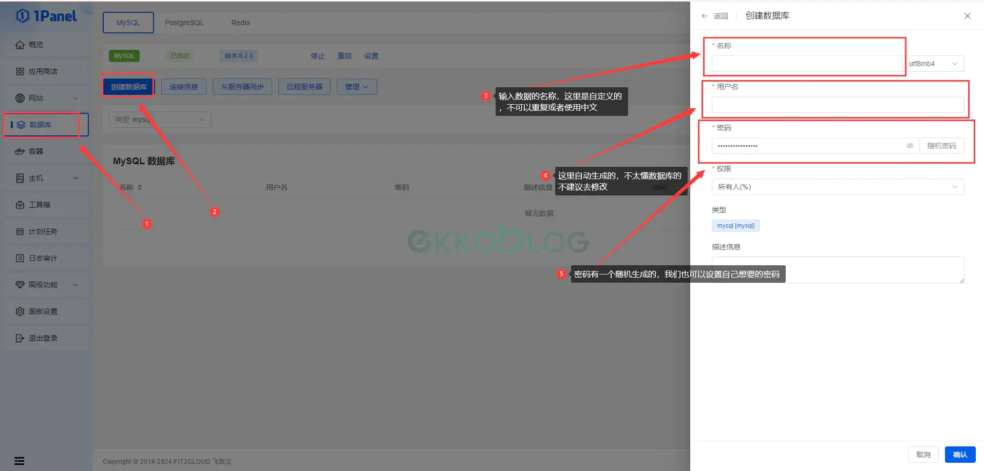Click the 创建数据库 button
The height and width of the screenshot is (471, 984).
tap(129, 87)
